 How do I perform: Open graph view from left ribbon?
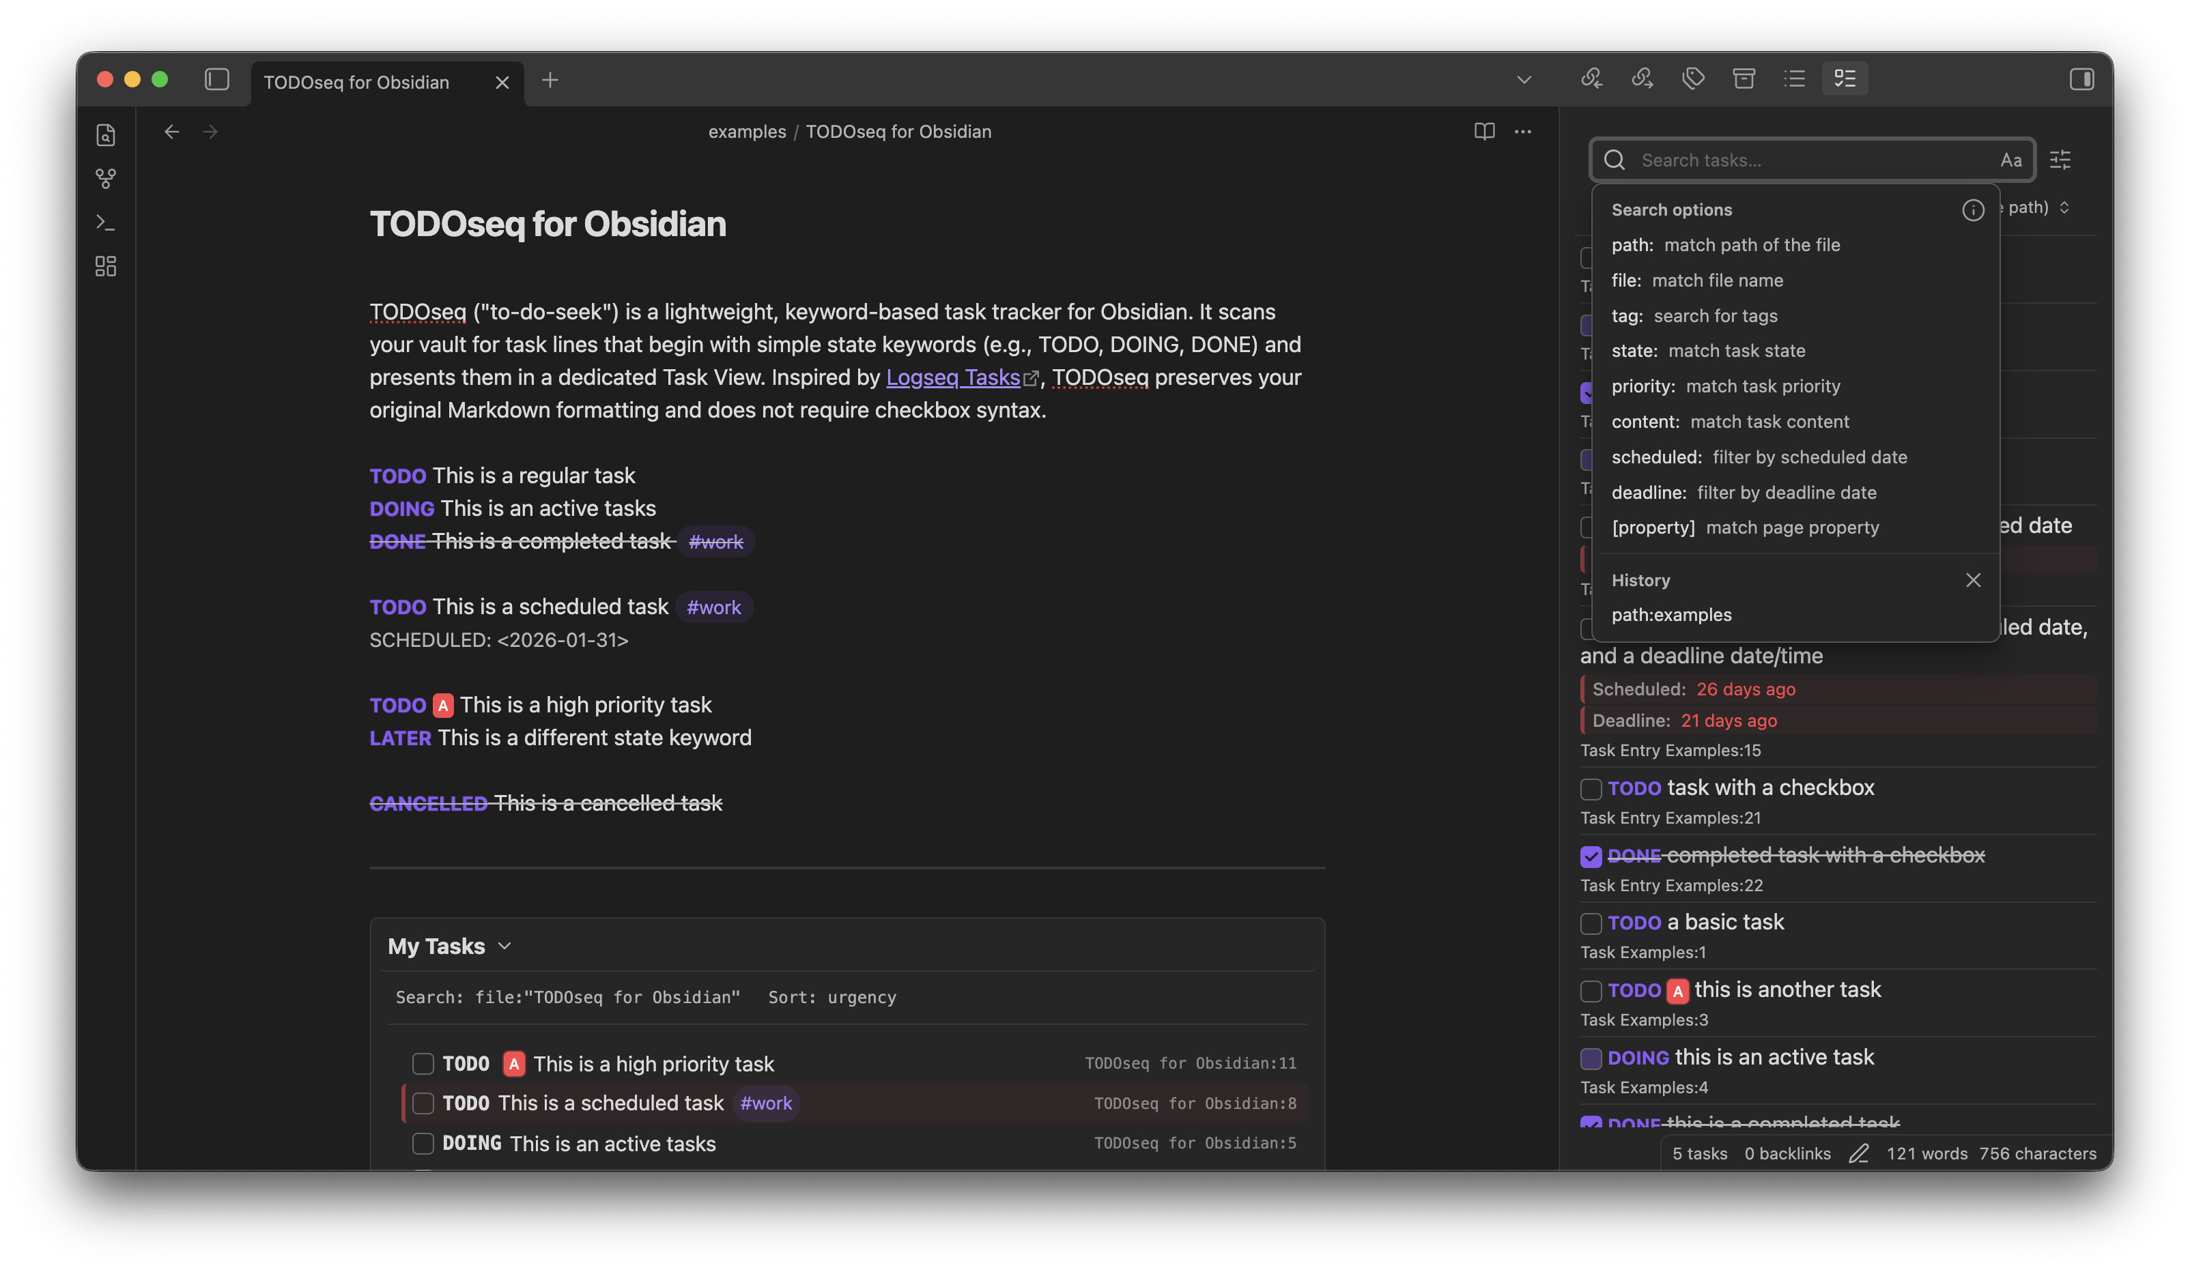pyautogui.click(x=106, y=179)
